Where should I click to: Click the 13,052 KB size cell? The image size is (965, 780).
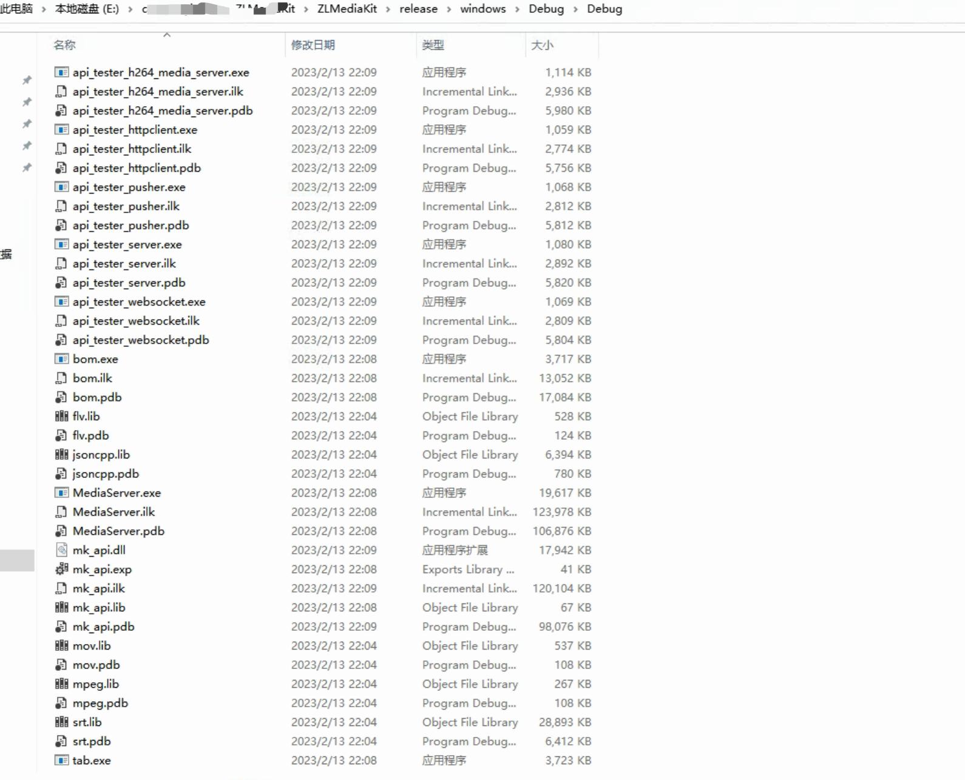565,378
